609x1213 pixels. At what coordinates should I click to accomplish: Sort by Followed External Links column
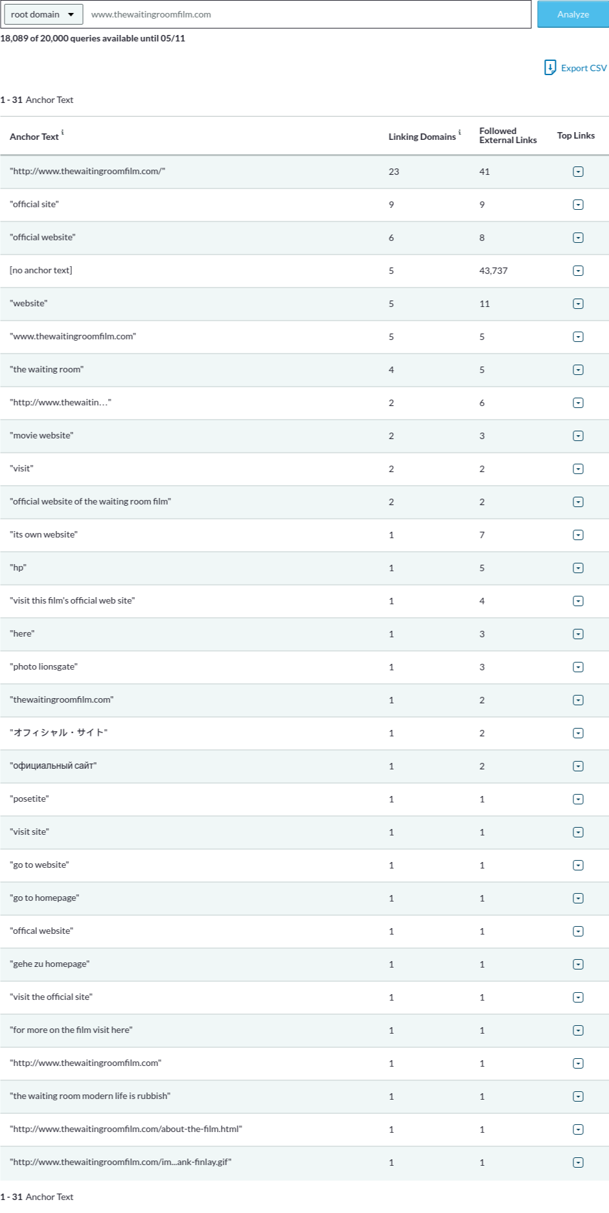click(x=507, y=135)
